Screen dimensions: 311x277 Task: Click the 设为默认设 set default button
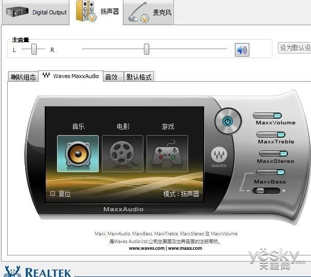point(295,48)
